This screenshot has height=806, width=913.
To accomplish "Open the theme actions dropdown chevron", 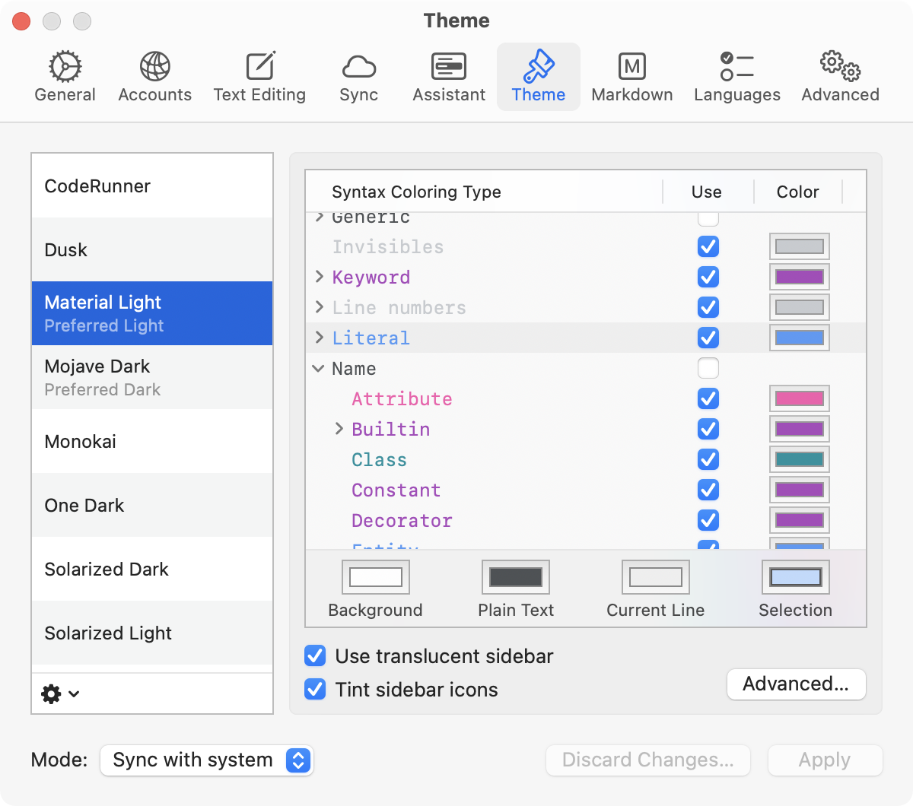I will (74, 693).
